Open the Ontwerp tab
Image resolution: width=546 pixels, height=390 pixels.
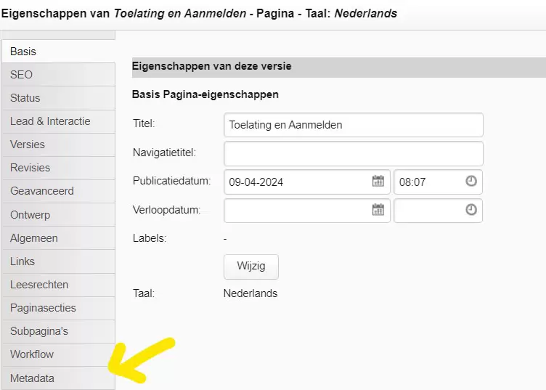(57, 215)
